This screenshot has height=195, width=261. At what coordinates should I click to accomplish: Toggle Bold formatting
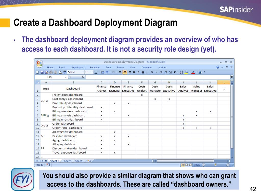pyautogui.click(x=134, y=72)
